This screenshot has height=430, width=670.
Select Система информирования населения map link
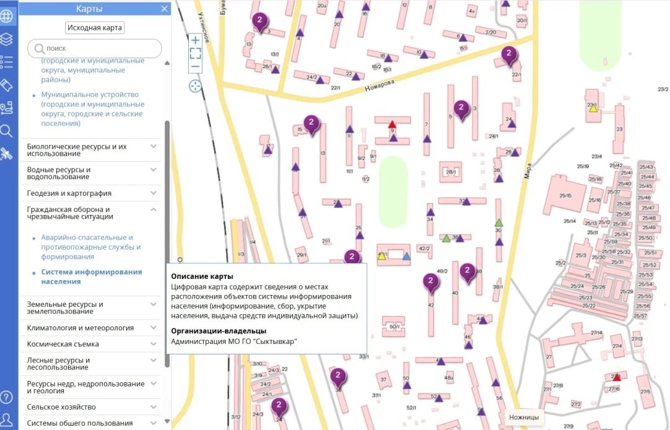92,277
